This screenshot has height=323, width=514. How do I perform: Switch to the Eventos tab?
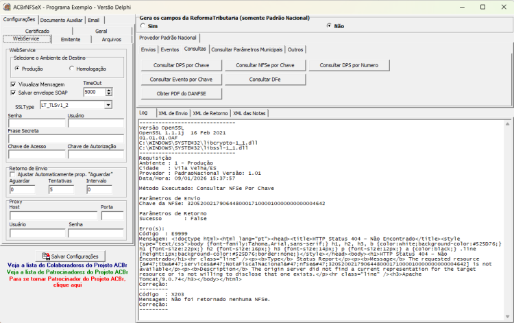coord(170,49)
